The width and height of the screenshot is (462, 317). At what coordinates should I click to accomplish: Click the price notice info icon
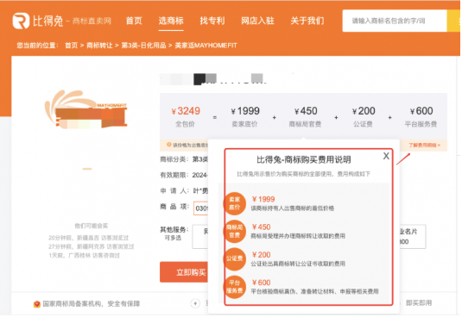[x=169, y=145]
